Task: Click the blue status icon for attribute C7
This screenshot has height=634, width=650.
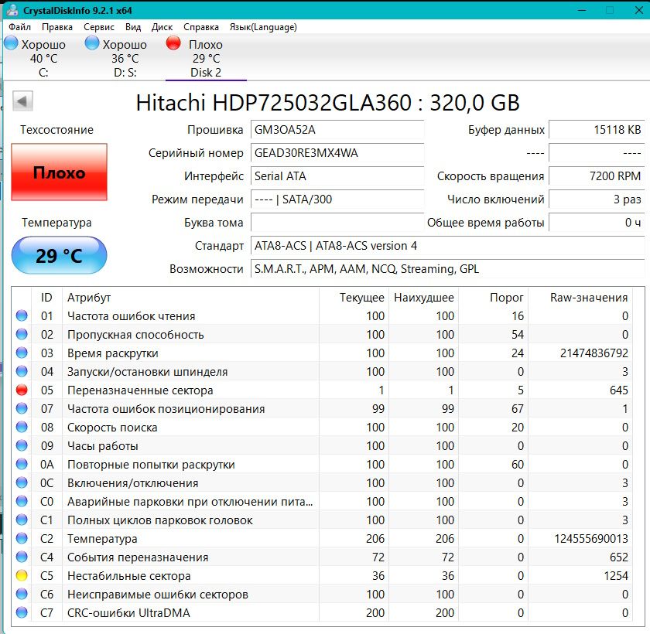Action: click(x=22, y=612)
